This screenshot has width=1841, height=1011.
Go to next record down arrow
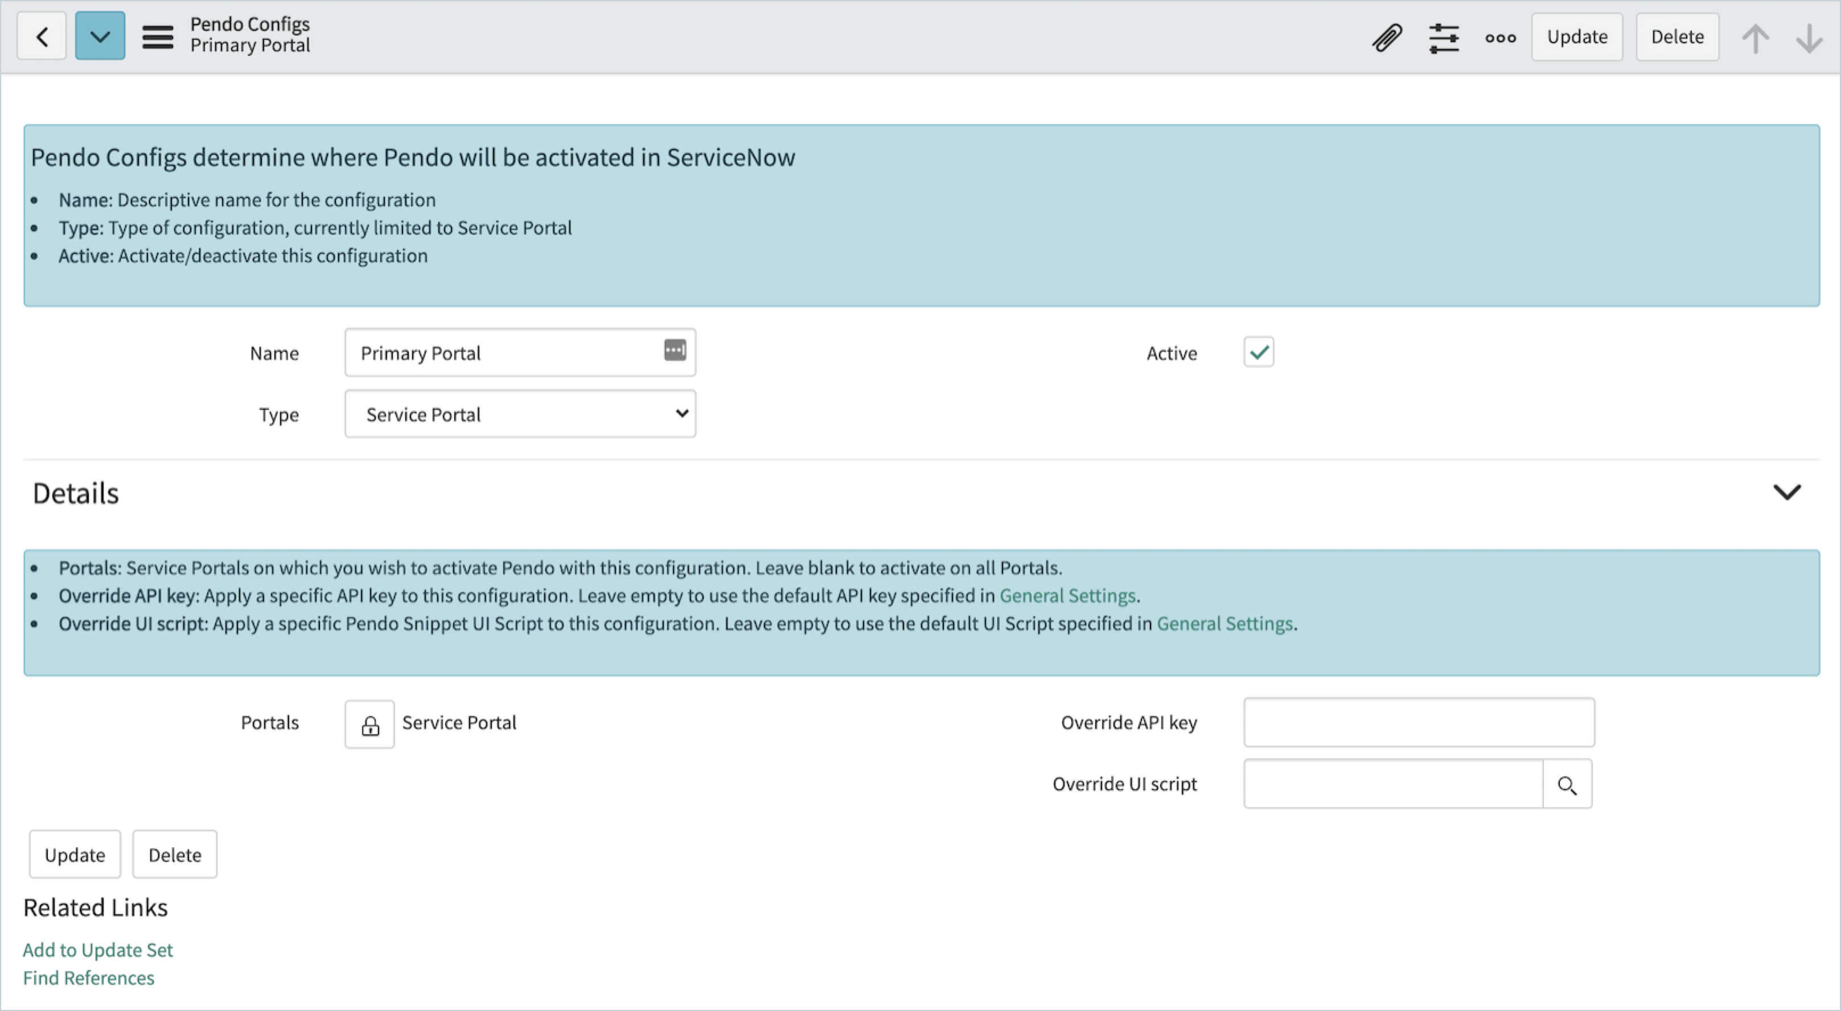[x=1810, y=38]
